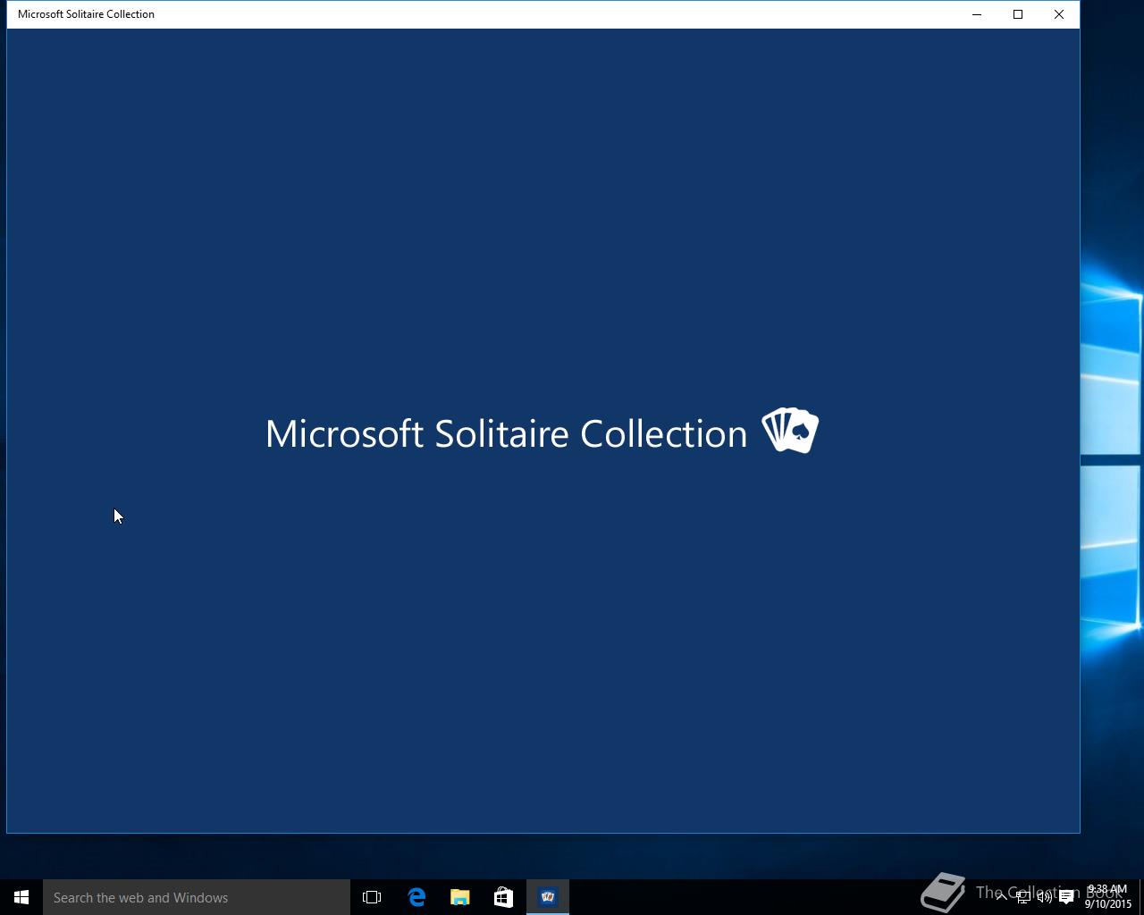Open the Windows Store taskbar icon

pyautogui.click(x=503, y=897)
